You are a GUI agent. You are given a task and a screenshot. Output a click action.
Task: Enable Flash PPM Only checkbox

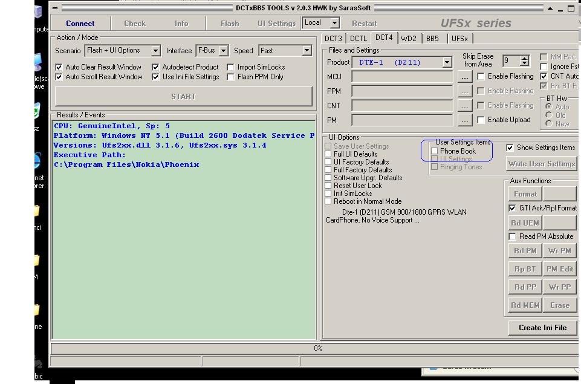click(x=230, y=77)
